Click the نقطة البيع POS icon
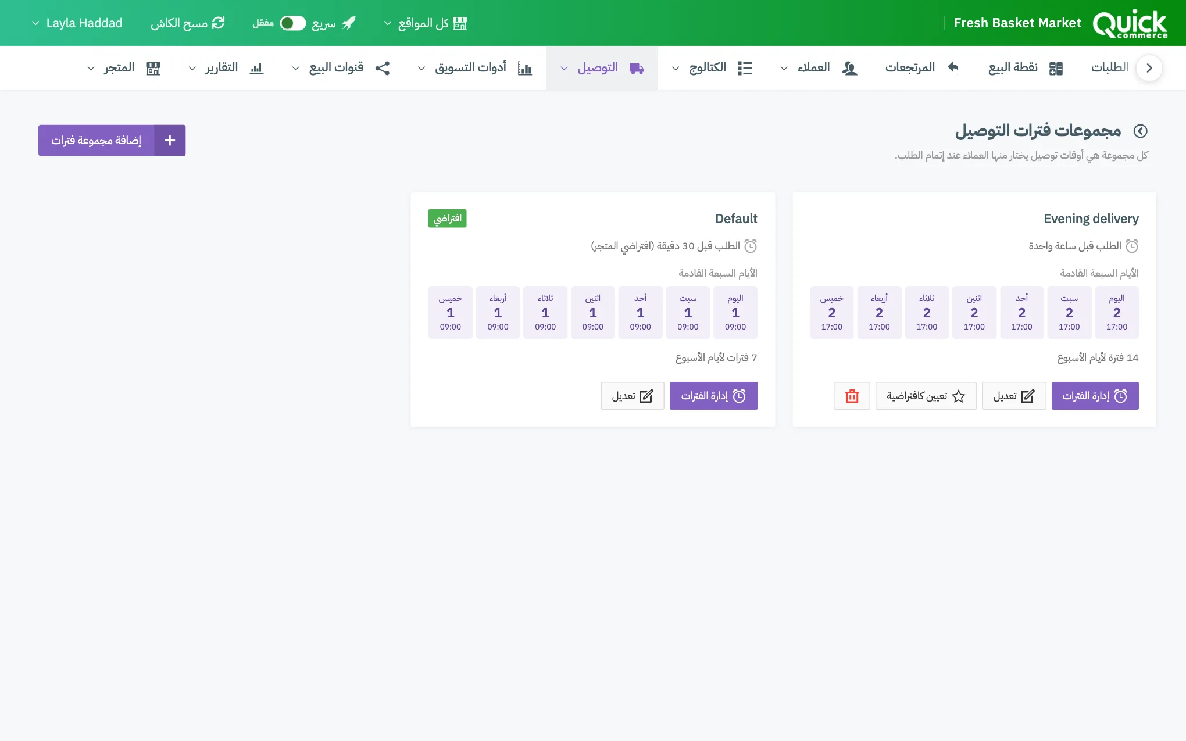Screen dimensions: 1186x741 [1056, 69]
